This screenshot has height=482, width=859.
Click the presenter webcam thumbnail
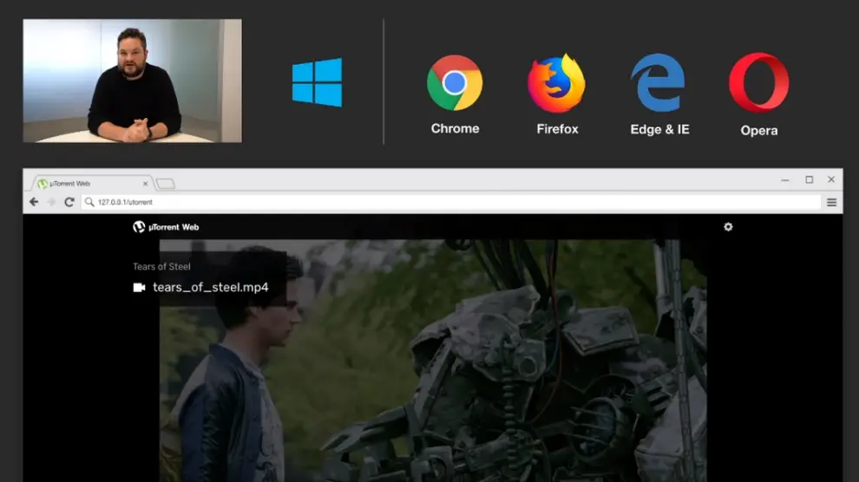(x=132, y=81)
